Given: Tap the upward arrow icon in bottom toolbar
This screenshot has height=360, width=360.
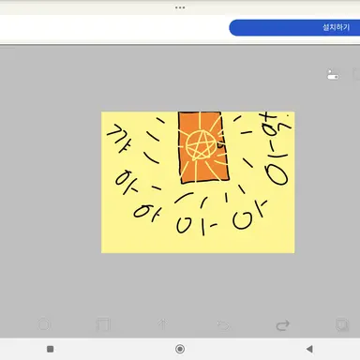Looking at the screenshot, I should [163, 324].
